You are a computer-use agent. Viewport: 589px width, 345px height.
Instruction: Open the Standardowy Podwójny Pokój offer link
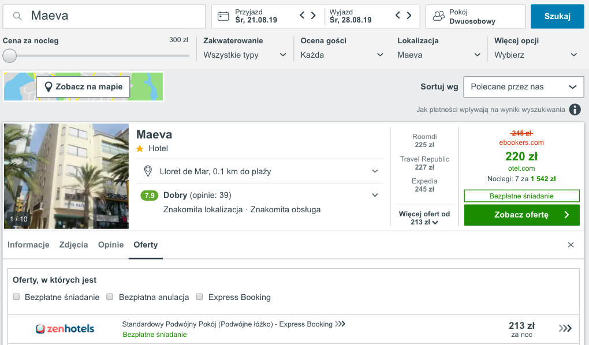tap(233, 324)
